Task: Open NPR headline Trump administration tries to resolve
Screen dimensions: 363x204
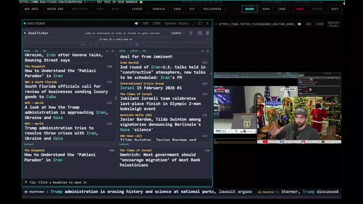Action: pos(62,133)
